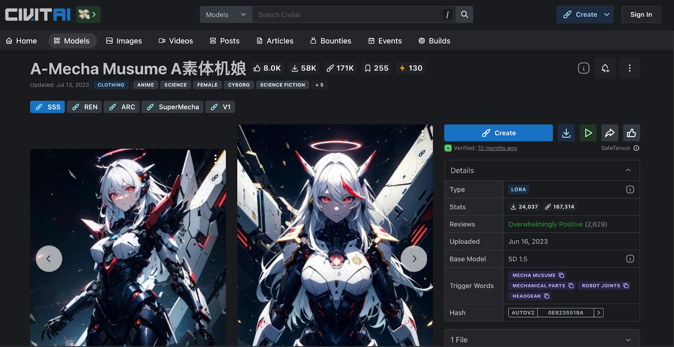Click the download model icon button
674x347 pixels.
click(566, 133)
